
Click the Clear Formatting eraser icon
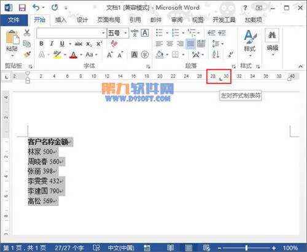[x=114, y=44]
